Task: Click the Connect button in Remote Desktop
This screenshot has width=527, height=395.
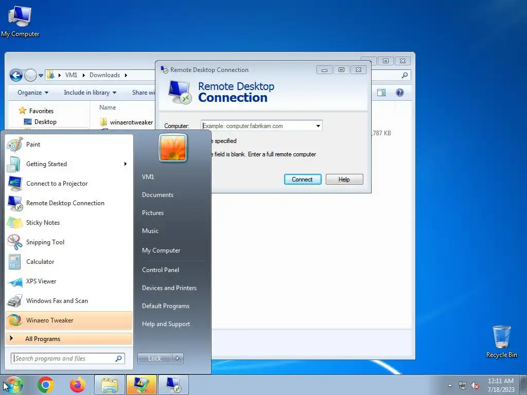Action: tap(303, 179)
